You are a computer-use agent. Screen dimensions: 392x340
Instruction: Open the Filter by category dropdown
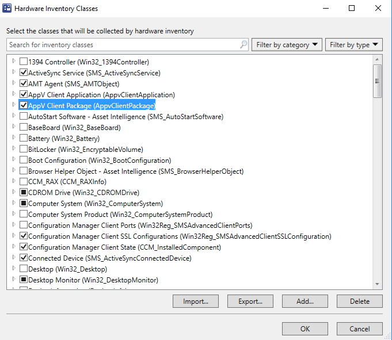click(287, 45)
